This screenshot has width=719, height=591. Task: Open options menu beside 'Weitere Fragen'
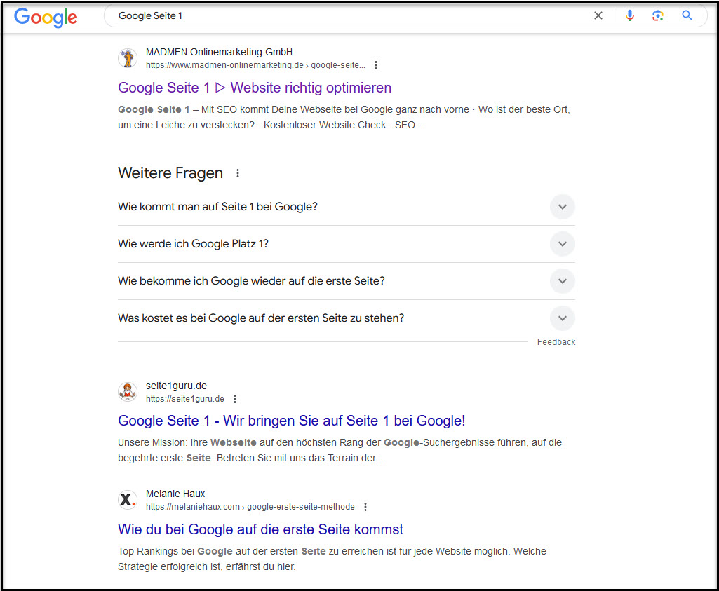238,173
